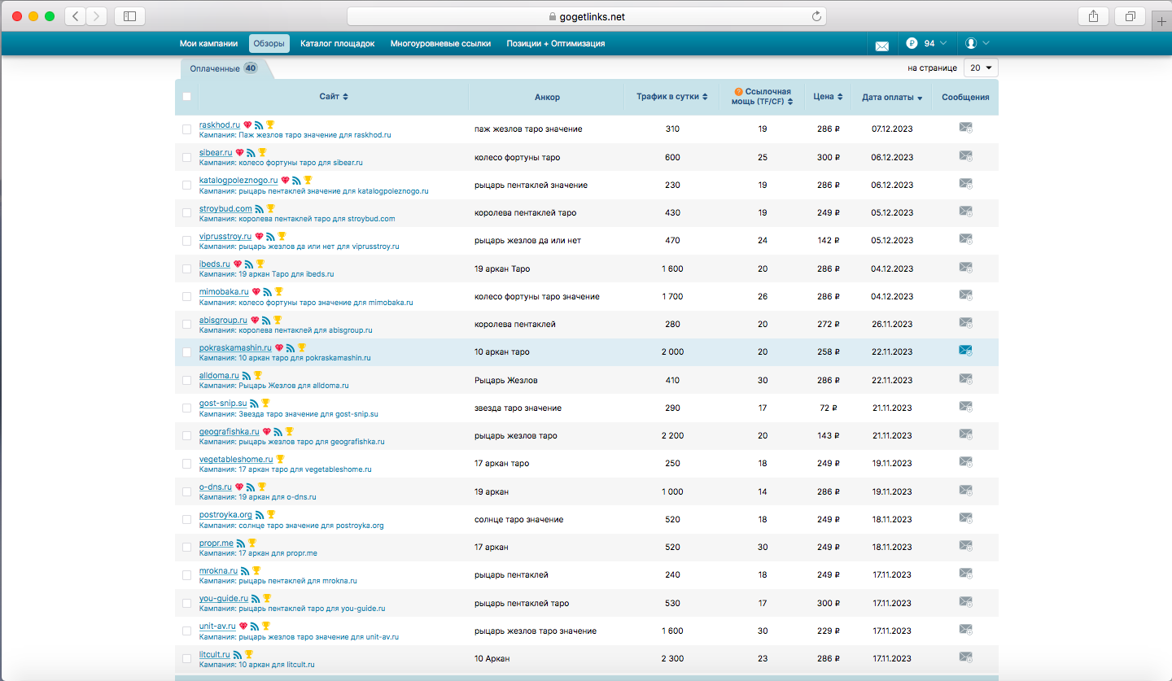Click the ruby gem icon beside geografishka.ru

(266, 431)
